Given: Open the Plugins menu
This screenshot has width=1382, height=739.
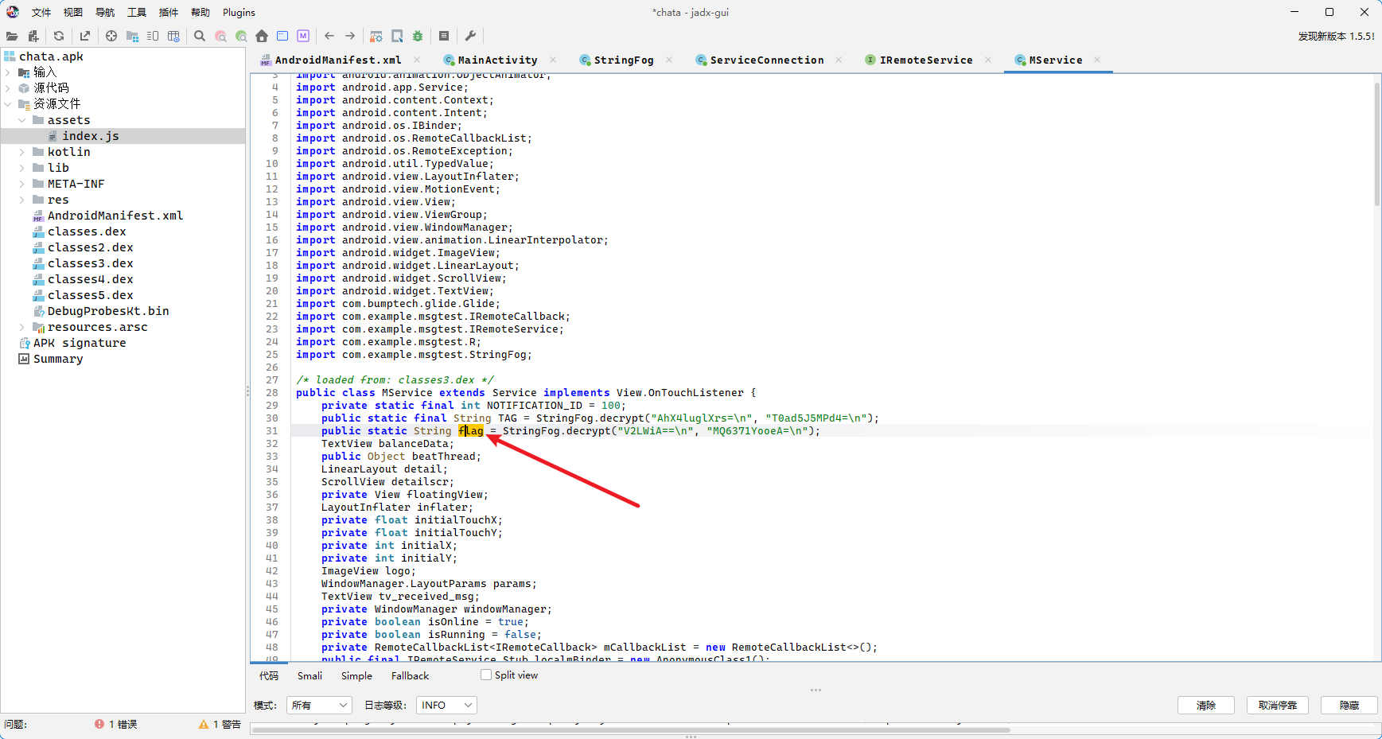Looking at the screenshot, I should [239, 12].
